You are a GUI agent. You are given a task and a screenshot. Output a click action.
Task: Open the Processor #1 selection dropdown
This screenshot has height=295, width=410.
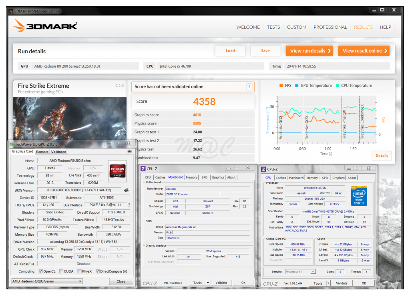coord(300,271)
